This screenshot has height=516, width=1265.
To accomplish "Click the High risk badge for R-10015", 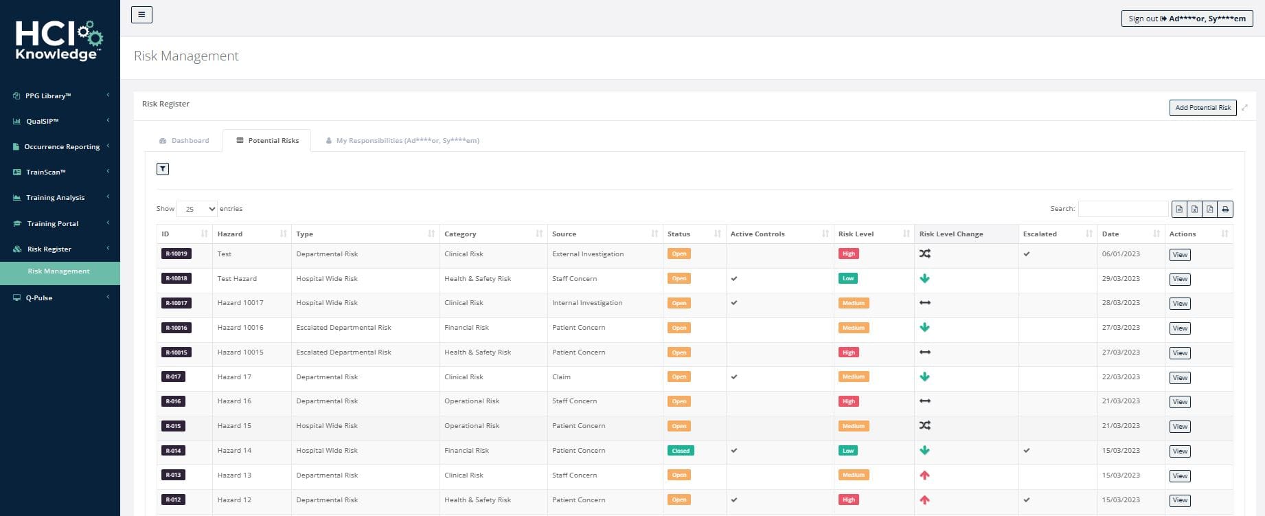I will click(848, 352).
